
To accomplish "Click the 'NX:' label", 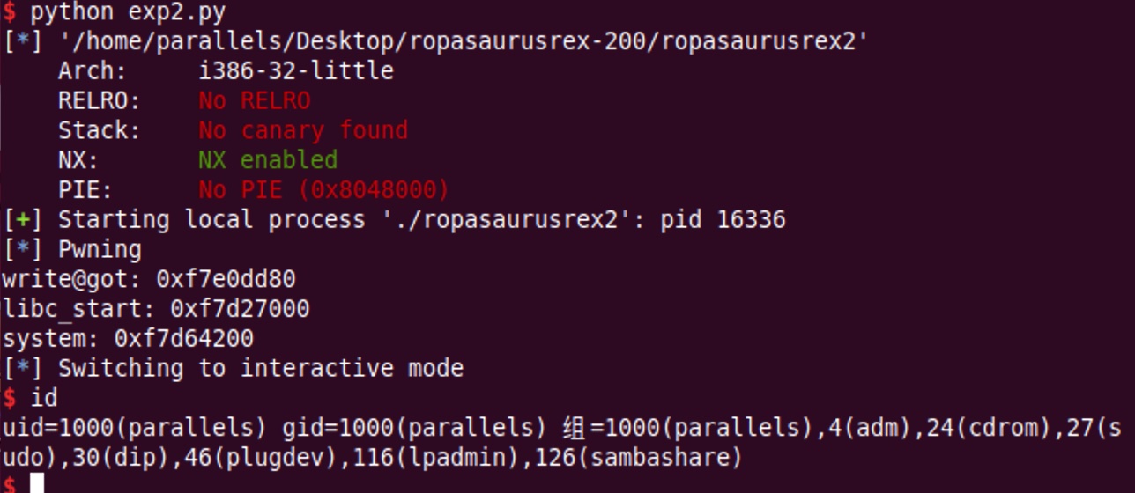I will click(78, 160).
